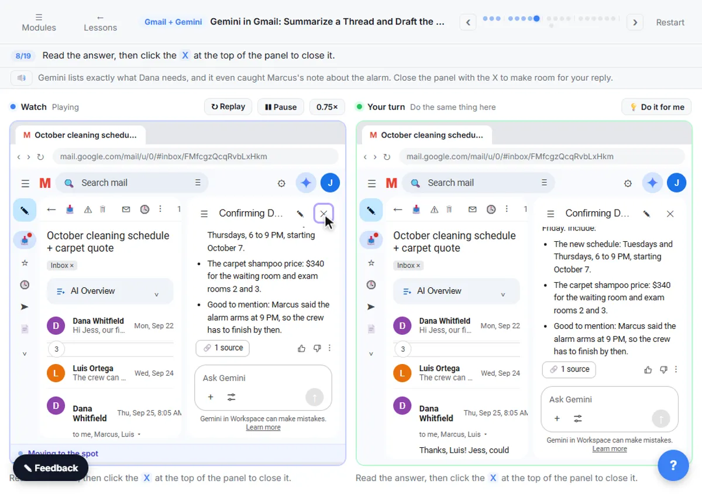Image resolution: width=702 pixels, height=494 pixels.
Task: Open Dana Whitfield Mon, Sep 22 message in Watch pane
Action: (110, 325)
